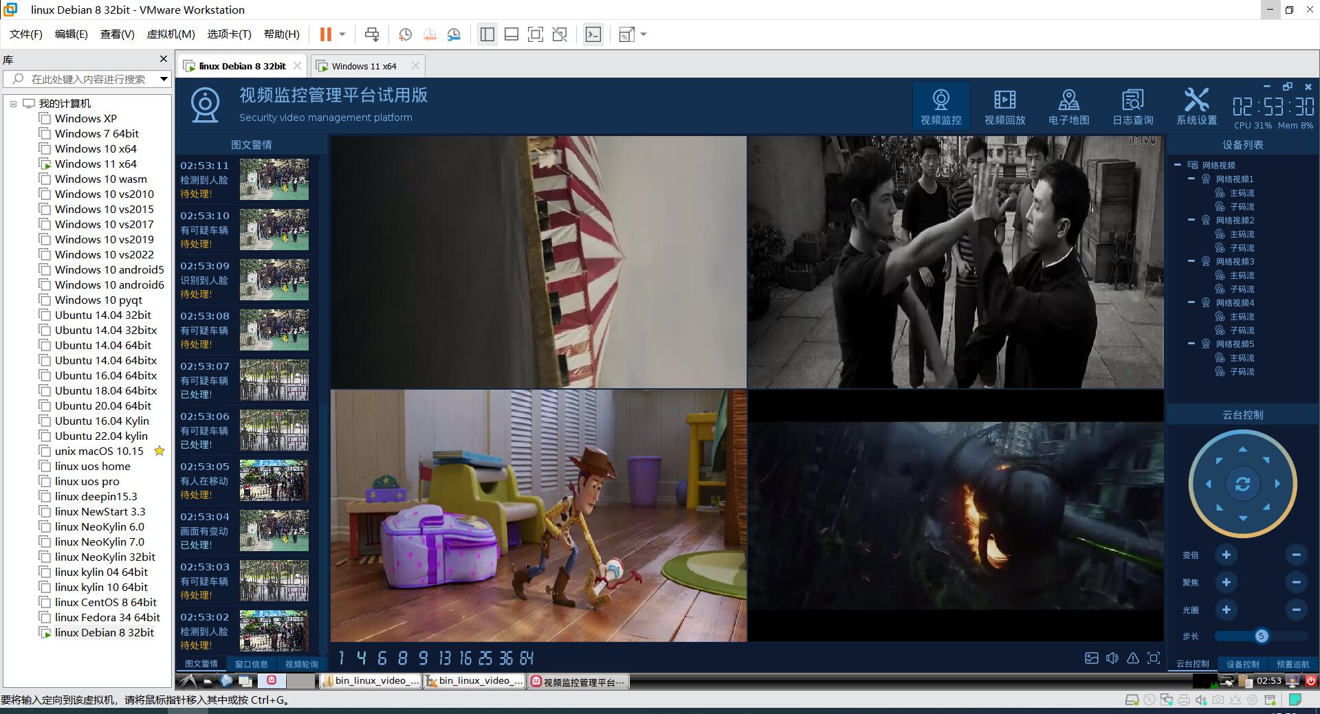
Task: Open the 虚拟机(M) menu
Action: pyautogui.click(x=170, y=34)
